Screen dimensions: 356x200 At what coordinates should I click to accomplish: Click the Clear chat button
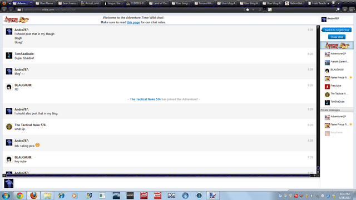click(337, 37)
